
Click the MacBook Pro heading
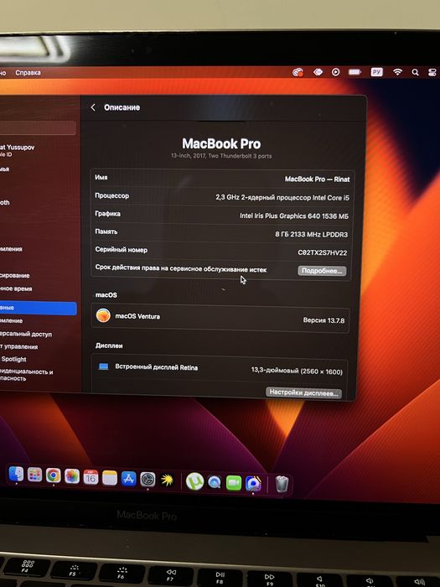[221, 143]
